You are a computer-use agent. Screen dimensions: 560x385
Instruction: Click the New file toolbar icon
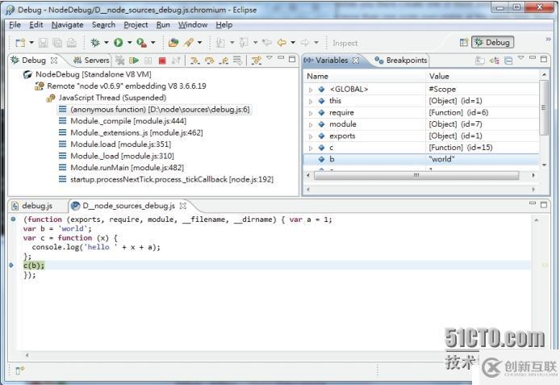pyautogui.click(x=20, y=43)
